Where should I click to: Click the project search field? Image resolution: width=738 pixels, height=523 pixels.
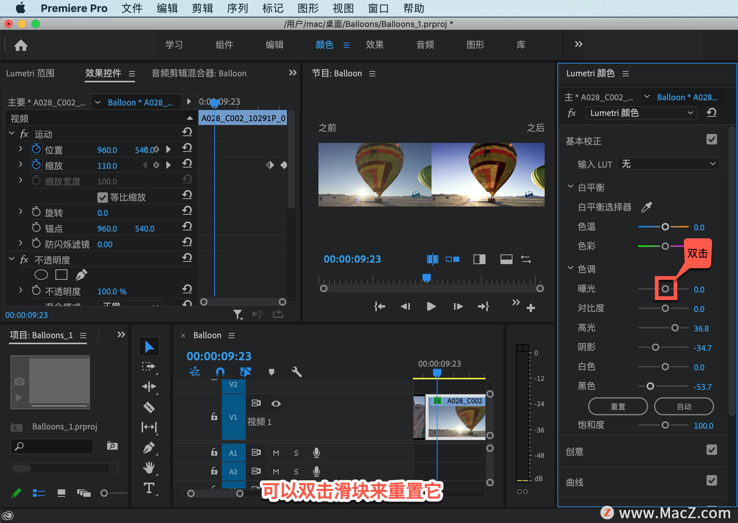click(x=52, y=446)
